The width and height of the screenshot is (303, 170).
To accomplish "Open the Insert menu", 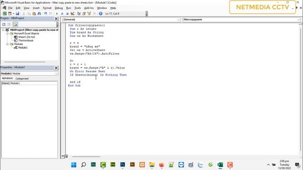I will 36,8.
